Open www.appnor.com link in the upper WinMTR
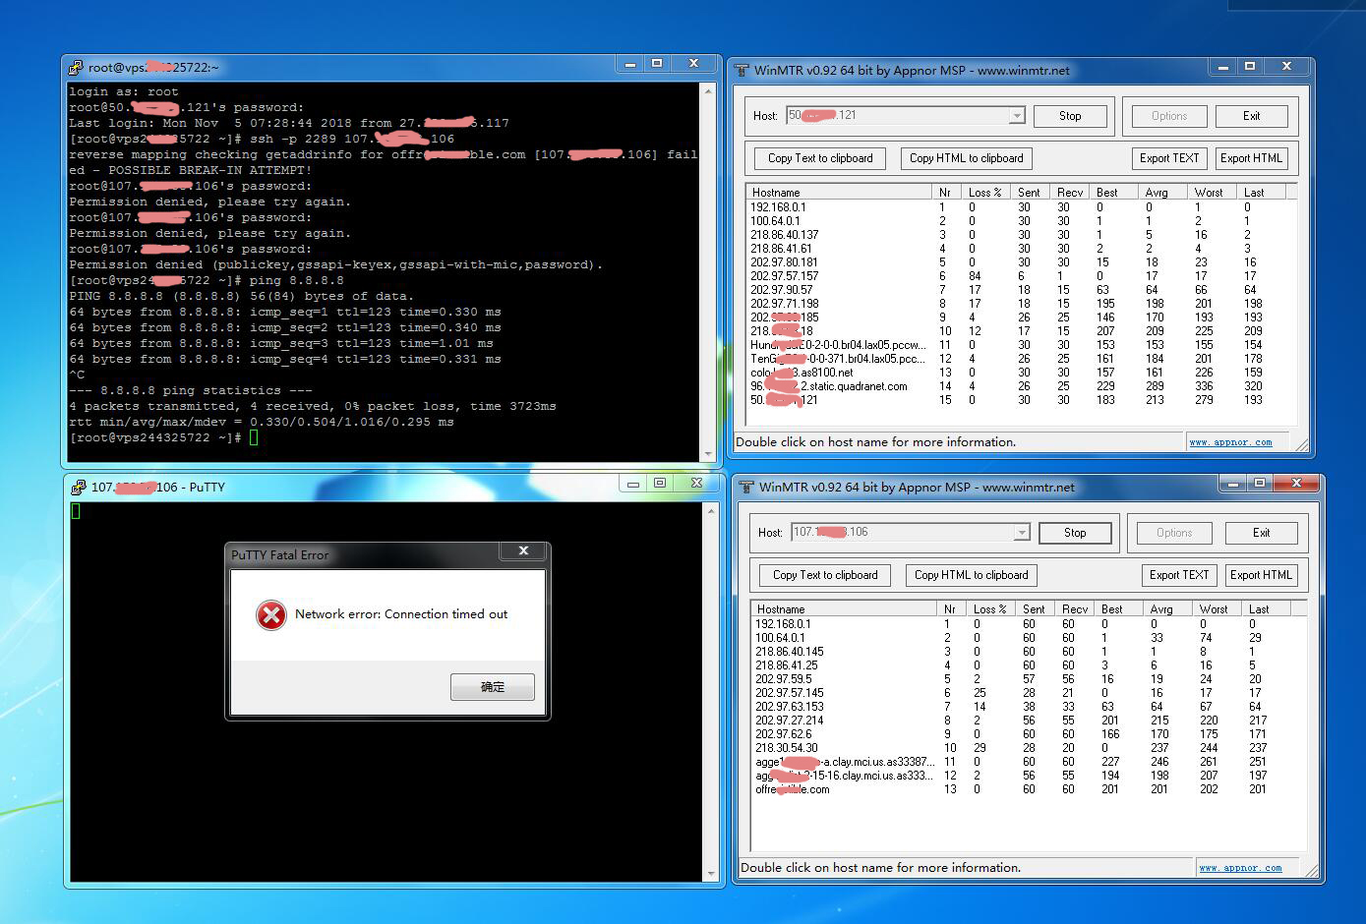 (1230, 442)
